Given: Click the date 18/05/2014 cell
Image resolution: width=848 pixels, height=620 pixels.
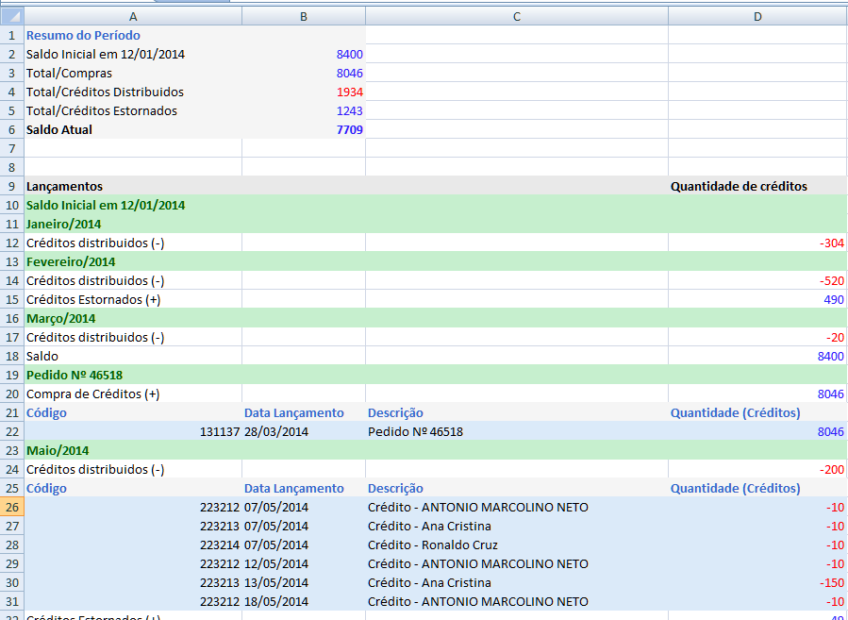Looking at the screenshot, I should 275,601.
